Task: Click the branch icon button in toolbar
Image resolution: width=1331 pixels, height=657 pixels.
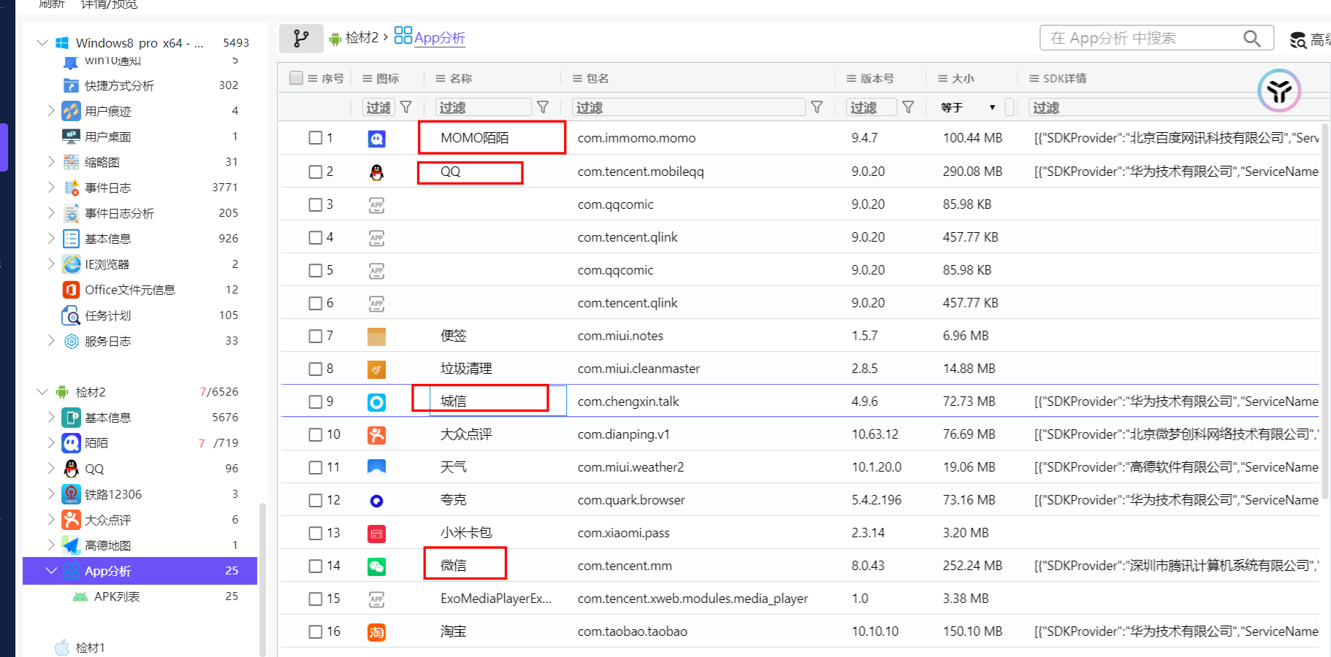Action: pos(301,38)
